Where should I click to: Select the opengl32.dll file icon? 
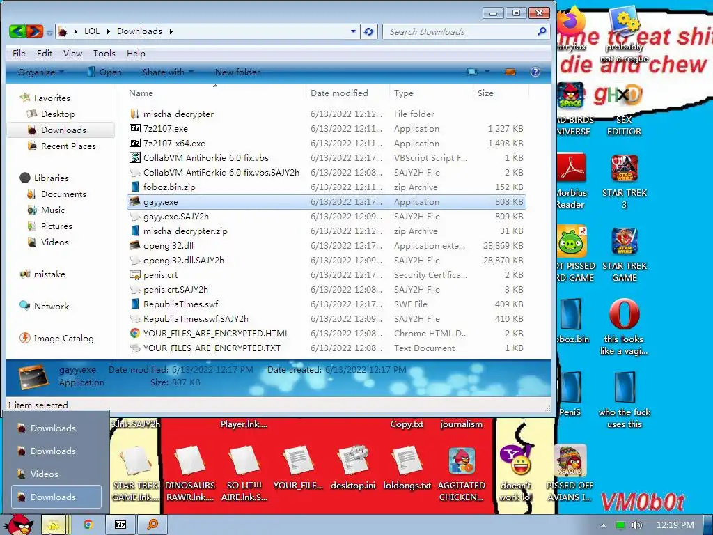coord(135,246)
